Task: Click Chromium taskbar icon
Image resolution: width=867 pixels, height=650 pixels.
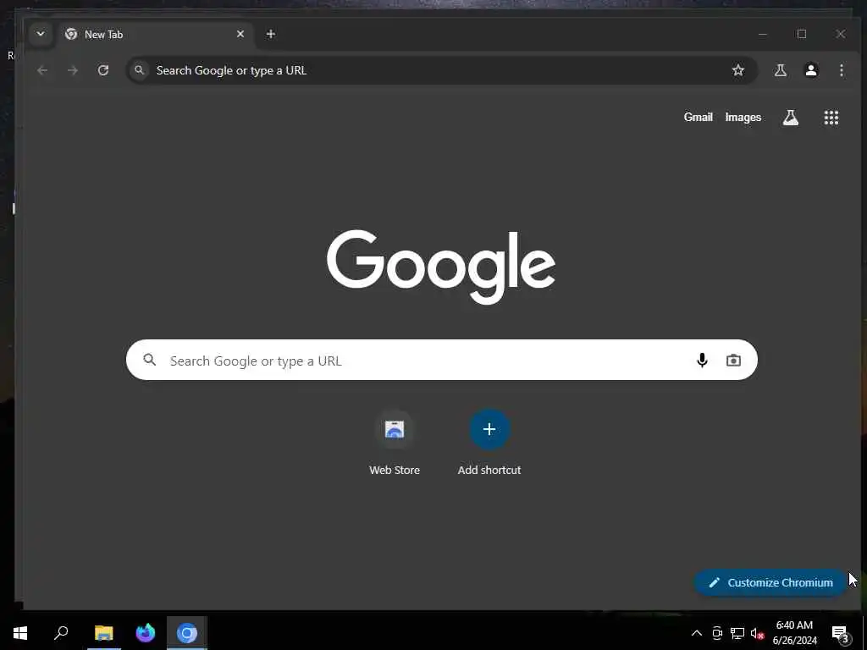Action: tap(187, 633)
